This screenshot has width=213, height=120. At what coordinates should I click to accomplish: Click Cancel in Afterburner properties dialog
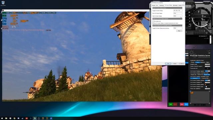coord(175,64)
